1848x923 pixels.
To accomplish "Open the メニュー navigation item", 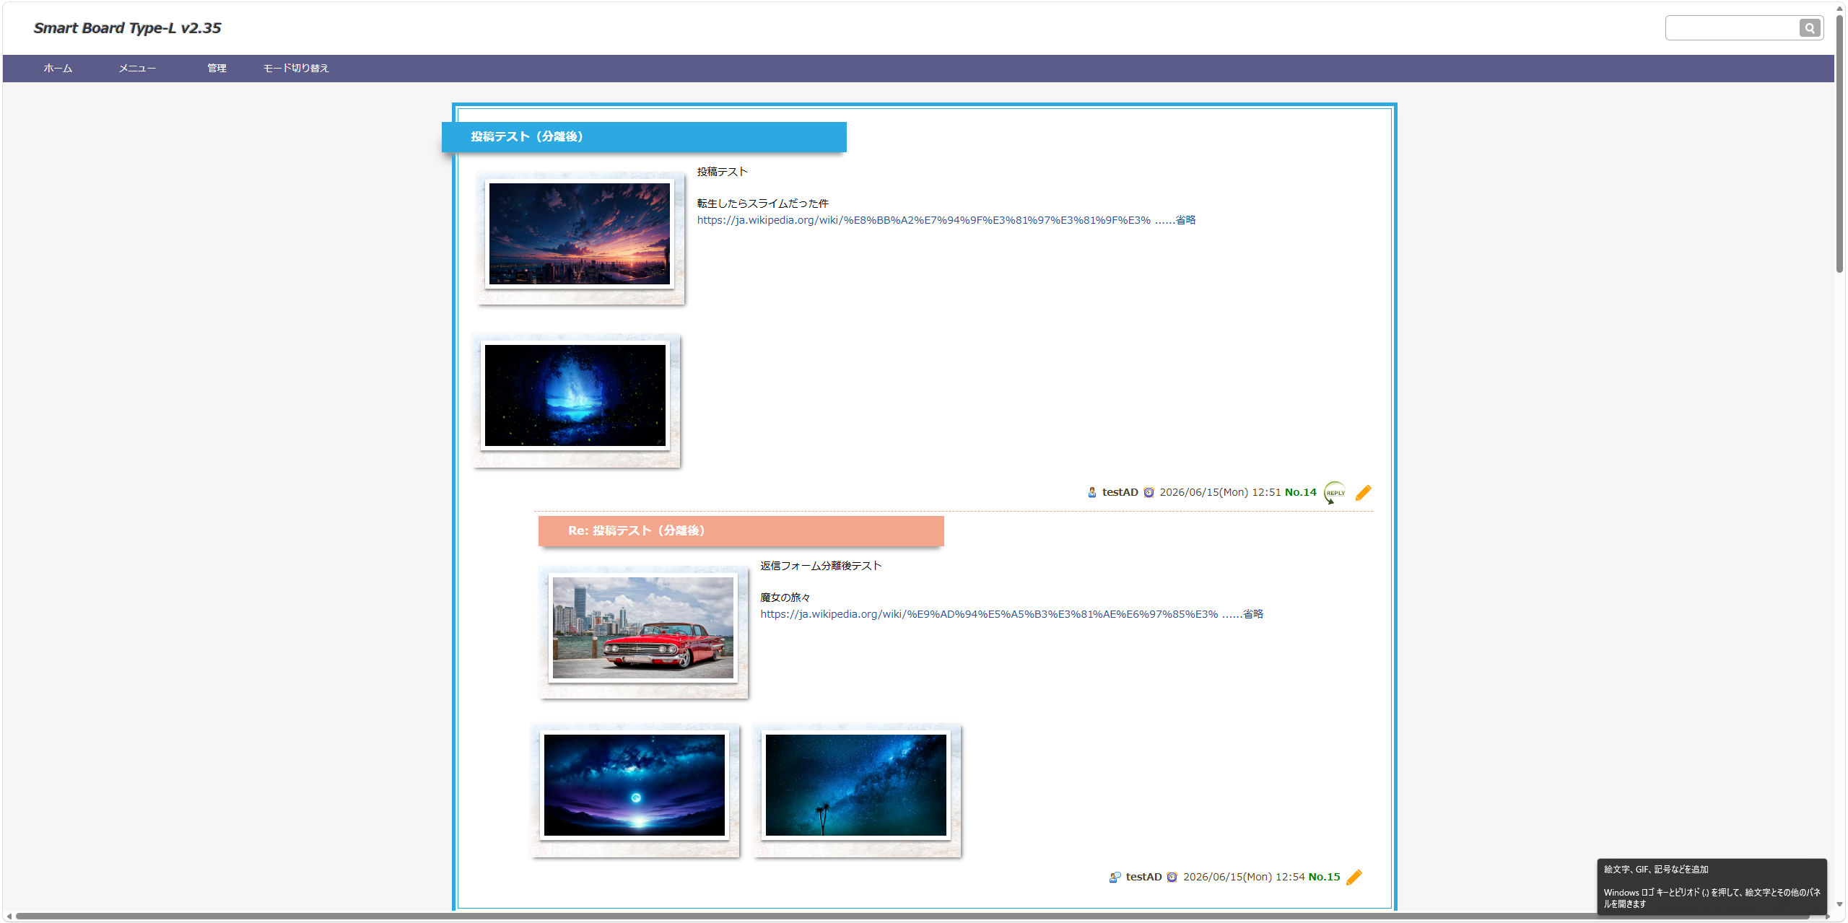I will click(x=137, y=69).
